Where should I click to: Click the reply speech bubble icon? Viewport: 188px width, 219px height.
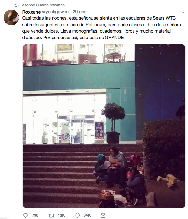pos(25,215)
